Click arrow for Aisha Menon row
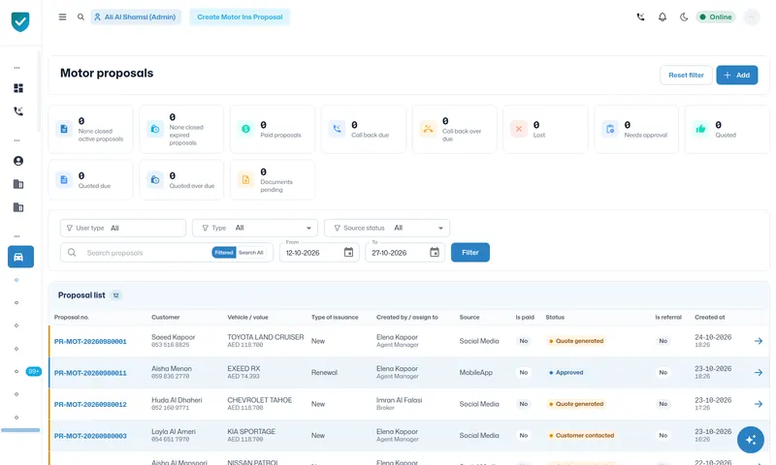The width and height of the screenshot is (776, 465). coord(759,373)
